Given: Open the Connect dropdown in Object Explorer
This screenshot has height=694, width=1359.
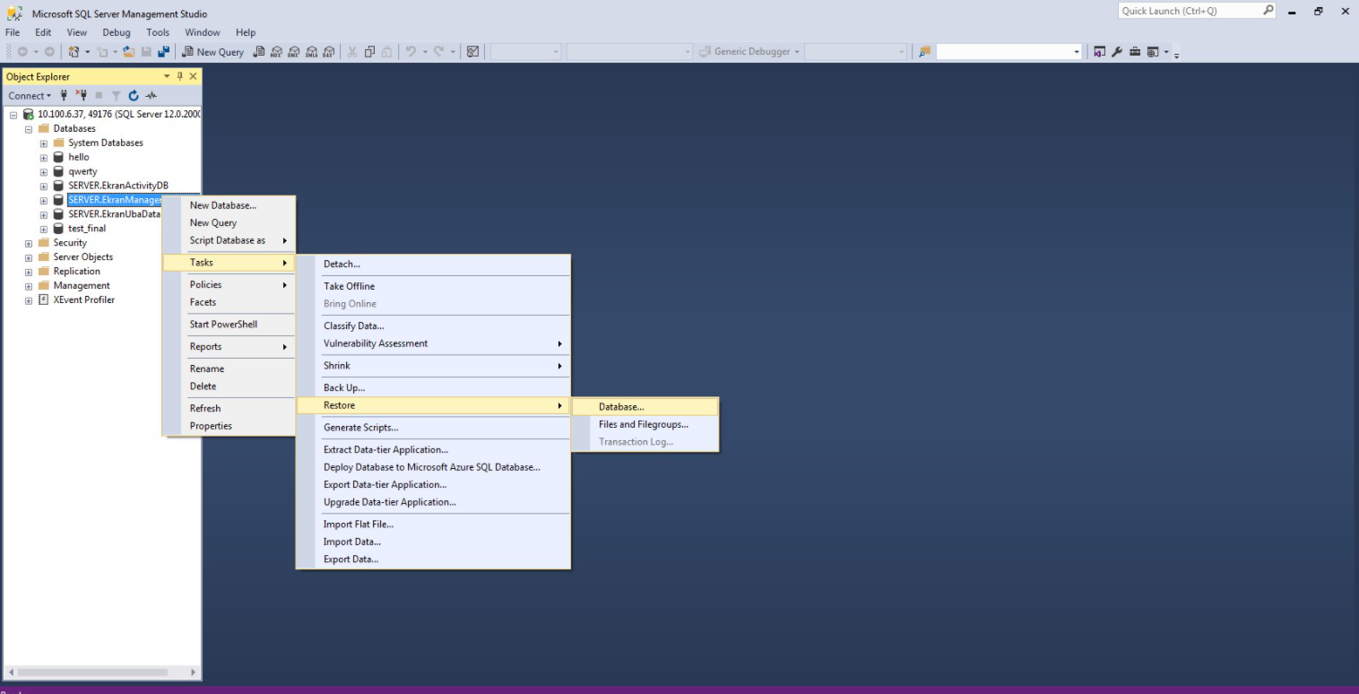Looking at the screenshot, I should [30, 96].
